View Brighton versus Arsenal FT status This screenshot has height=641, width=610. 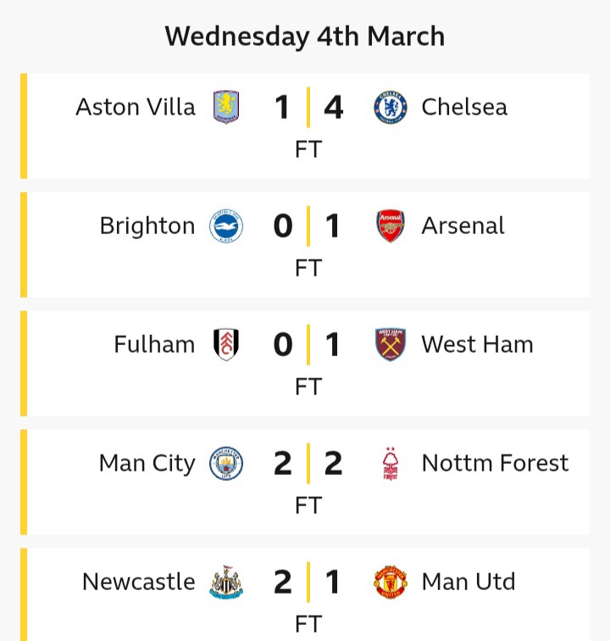point(308,268)
